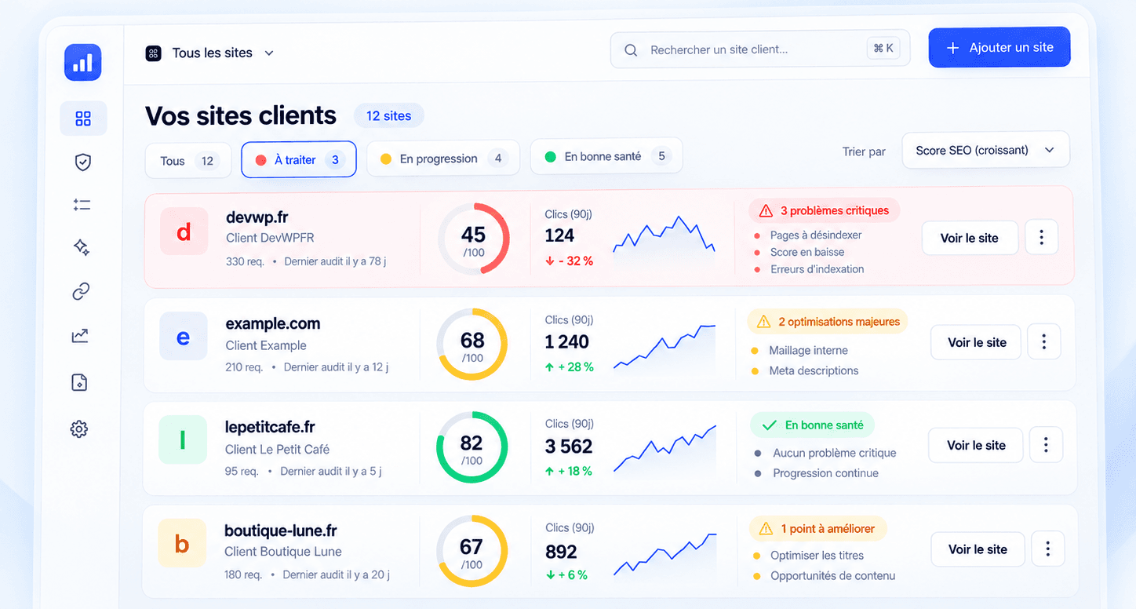
Task: Open more options for example.com
Action: click(x=1043, y=341)
